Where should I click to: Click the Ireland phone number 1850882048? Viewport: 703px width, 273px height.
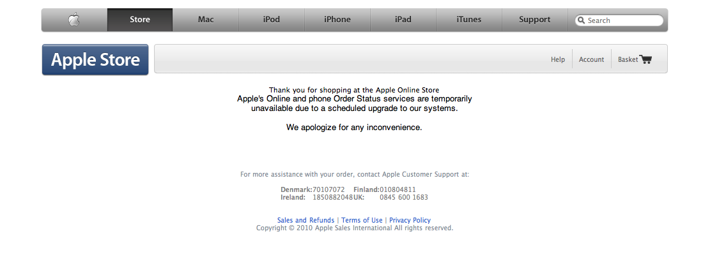(333, 197)
